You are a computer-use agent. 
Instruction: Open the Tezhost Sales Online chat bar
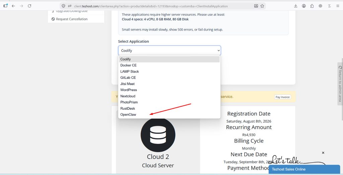tap(304, 169)
